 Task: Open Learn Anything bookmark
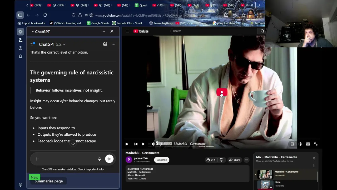coord(161,23)
